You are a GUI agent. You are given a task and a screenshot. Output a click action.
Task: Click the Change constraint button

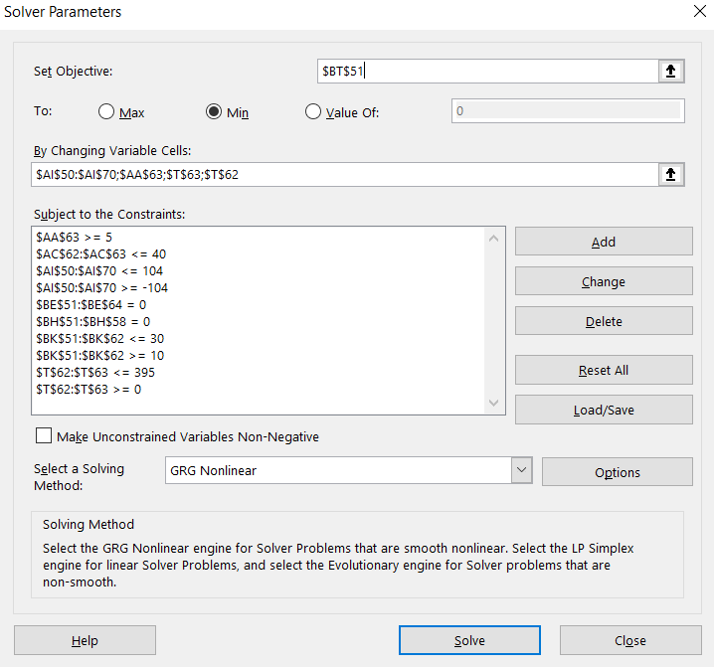click(604, 281)
